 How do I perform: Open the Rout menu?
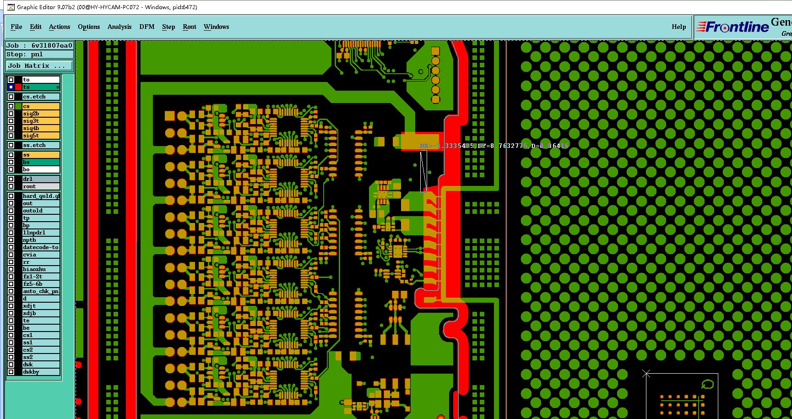[190, 27]
